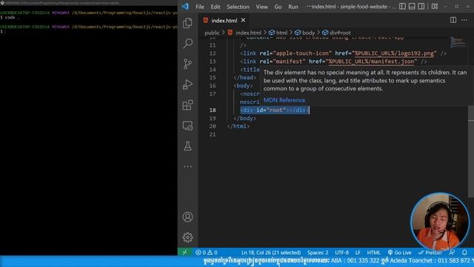This screenshot has height=267, width=474.
Task: Click the public folder breadcrumb
Action: click(212, 33)
